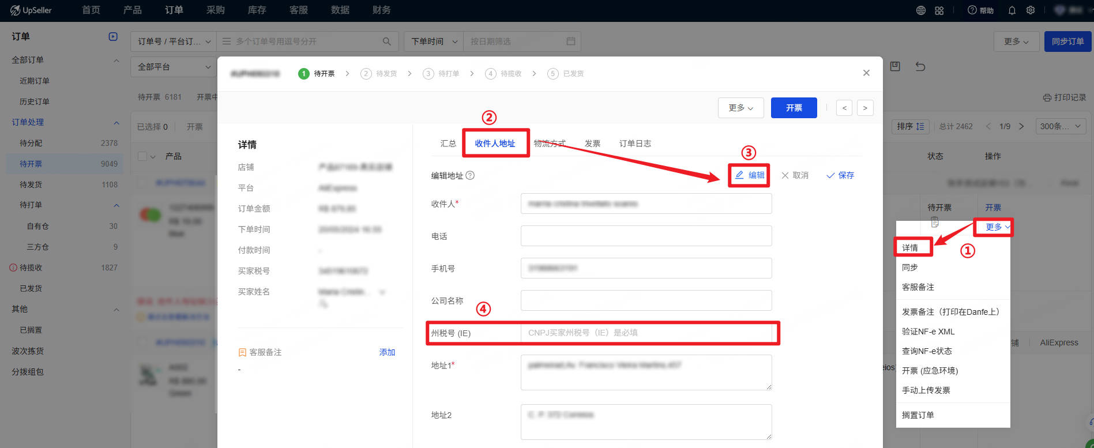Image resolution: width=1094 pixels, height=448 pixels.
Task: Open the 全部平台 dropdown
Action: [174, 67]
